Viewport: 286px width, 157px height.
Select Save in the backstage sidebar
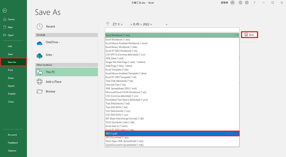pos(10,54)
